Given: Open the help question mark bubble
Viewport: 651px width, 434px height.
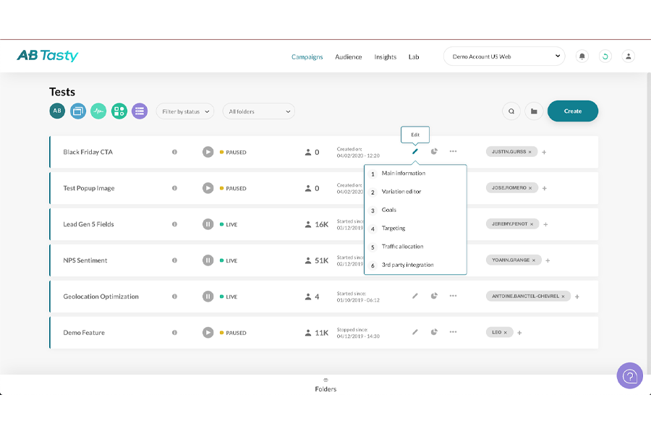Looking at the screenshot, I should [x=629, y=376].
